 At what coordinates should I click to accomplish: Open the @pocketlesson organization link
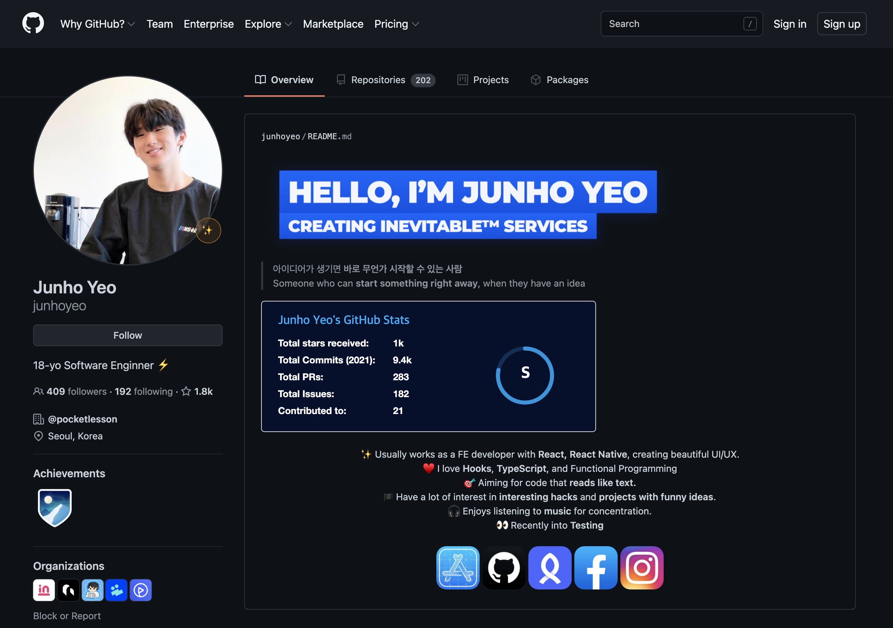[x=83, y=419]
